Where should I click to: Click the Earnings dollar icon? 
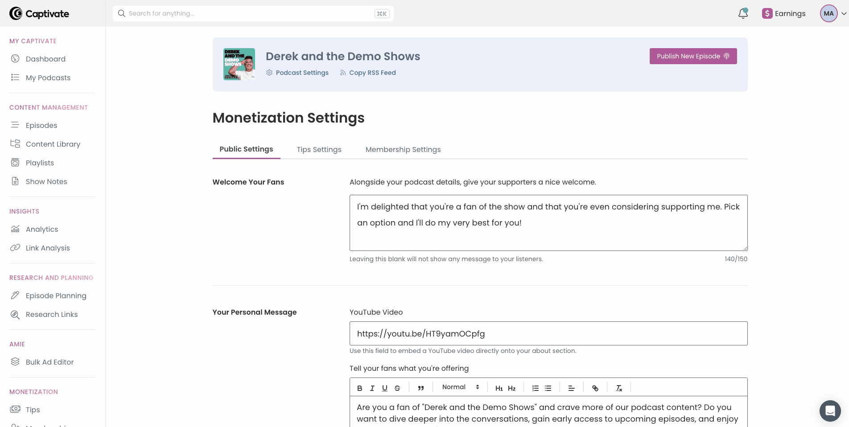tap(767, 13)
